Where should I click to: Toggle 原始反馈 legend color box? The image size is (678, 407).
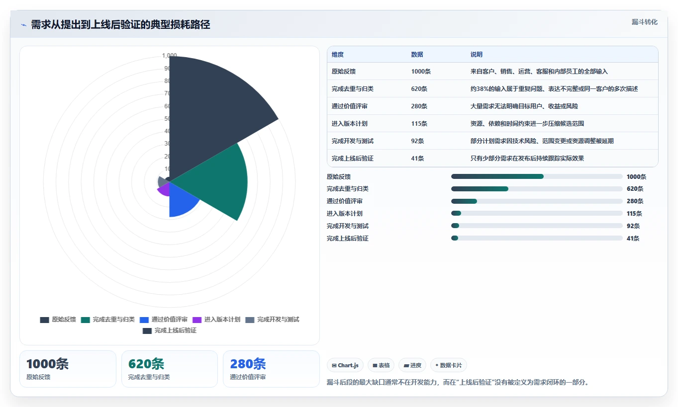click(44, 320)
